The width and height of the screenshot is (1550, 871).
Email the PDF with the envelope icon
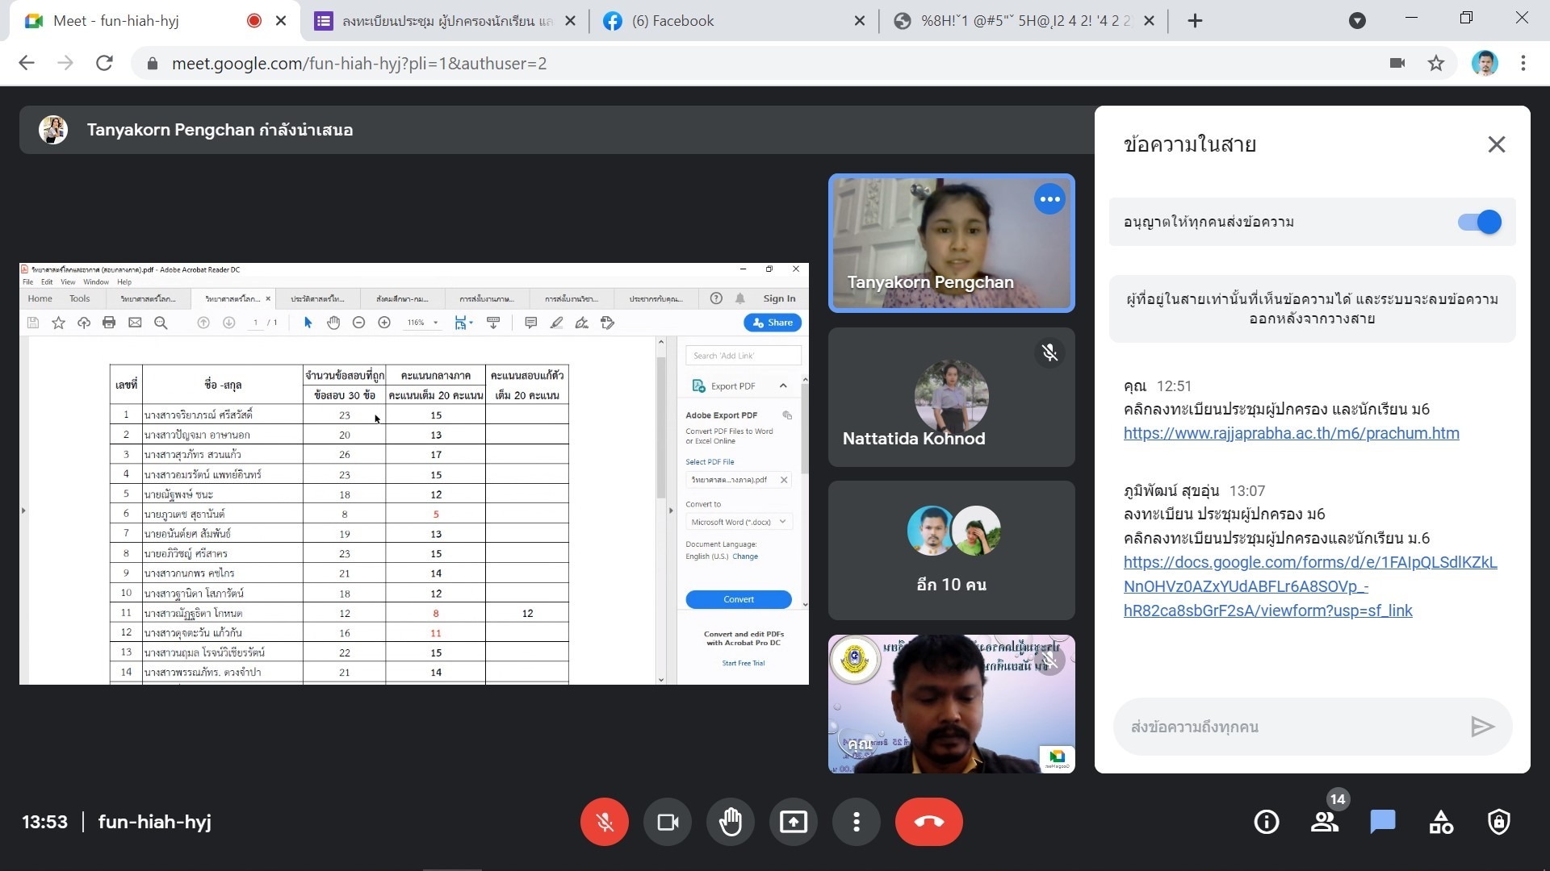pos(135,323)
